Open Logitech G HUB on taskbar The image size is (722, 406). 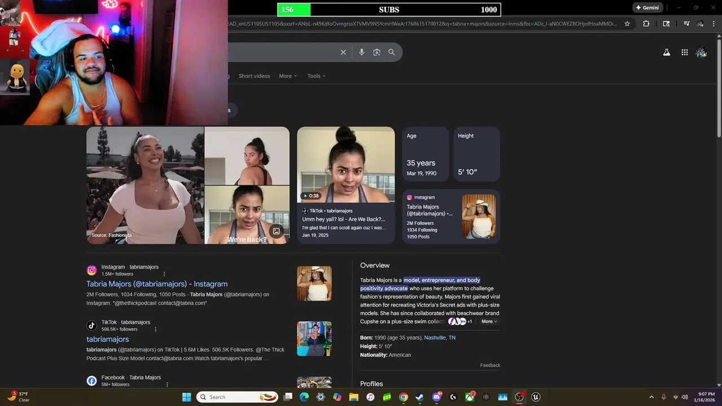[453, 397]
